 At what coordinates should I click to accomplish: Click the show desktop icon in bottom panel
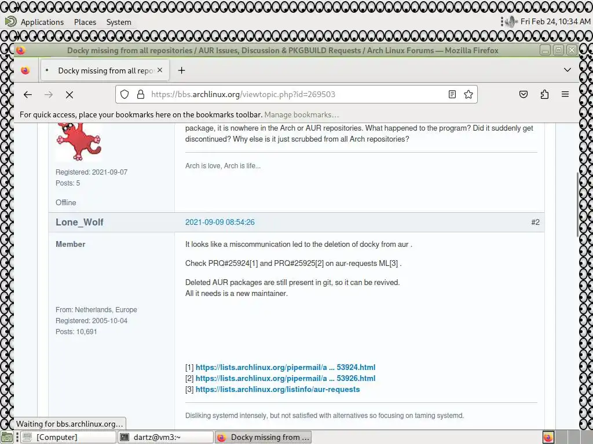(x=7, y=437)
